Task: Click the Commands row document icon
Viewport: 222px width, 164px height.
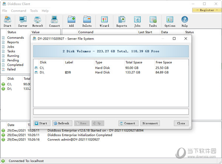Action: tap(3, 38)
